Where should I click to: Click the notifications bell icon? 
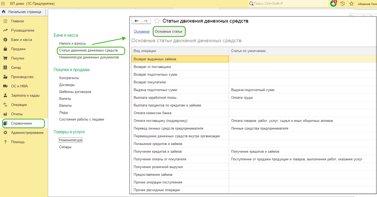[x=333, y=3]
